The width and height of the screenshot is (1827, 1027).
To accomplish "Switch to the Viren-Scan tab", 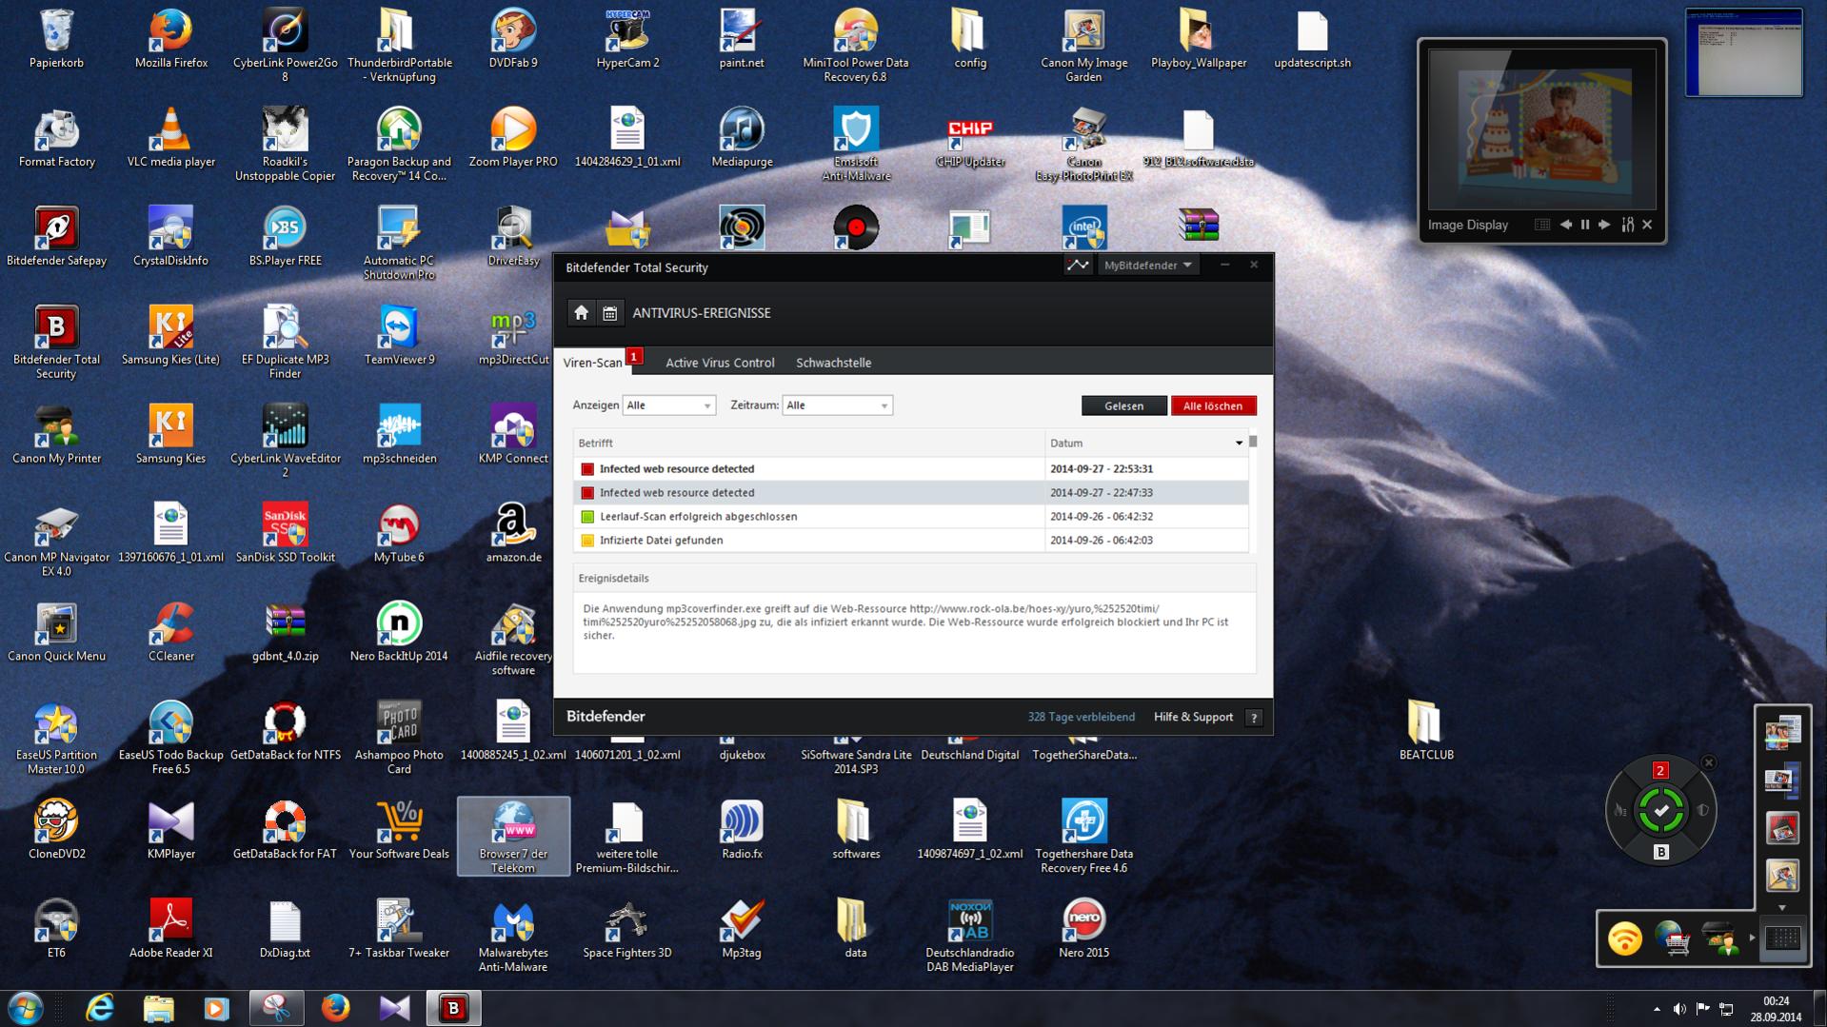I will [x=592, y=363].
